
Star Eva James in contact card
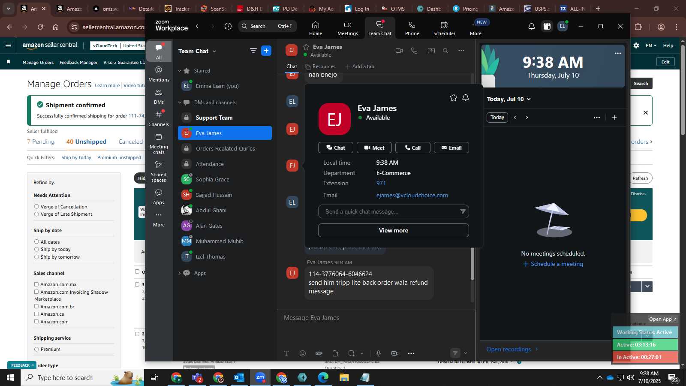click(x=453, y=97)
